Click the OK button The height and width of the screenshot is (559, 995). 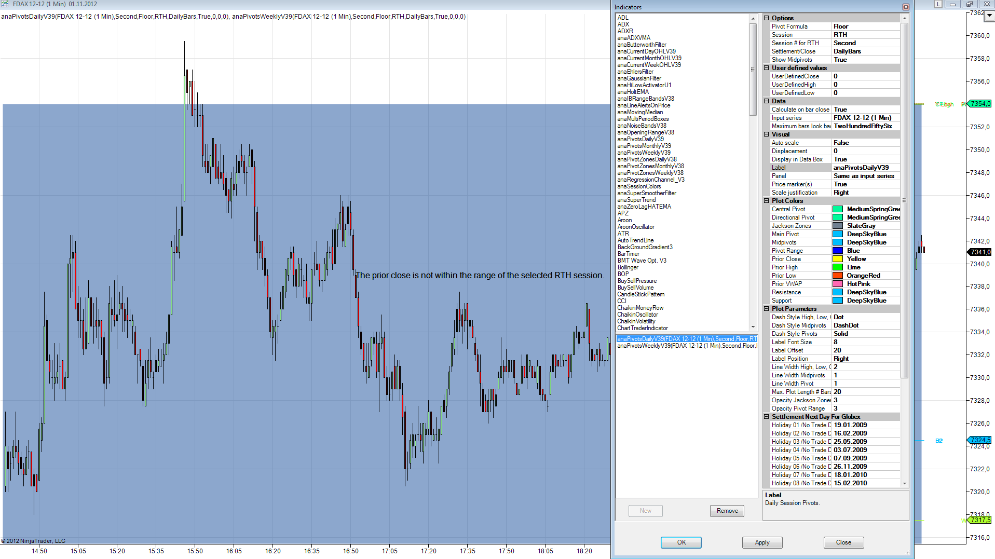click(x=681, y=542)
